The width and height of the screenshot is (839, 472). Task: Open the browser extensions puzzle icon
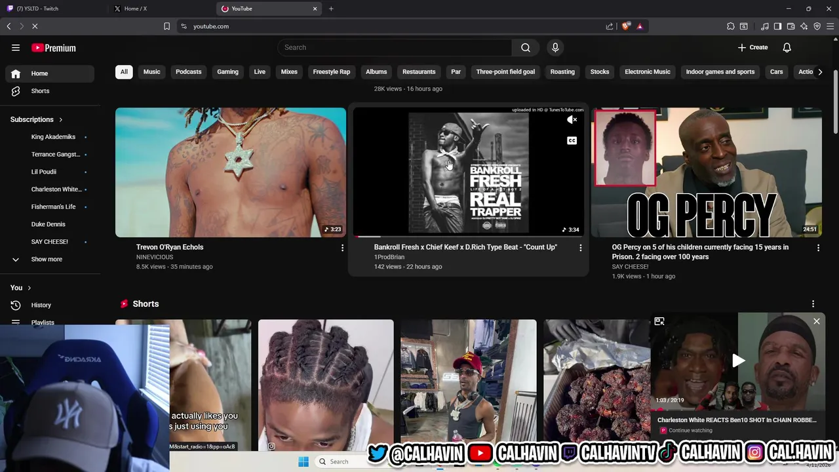pos(731,26)
